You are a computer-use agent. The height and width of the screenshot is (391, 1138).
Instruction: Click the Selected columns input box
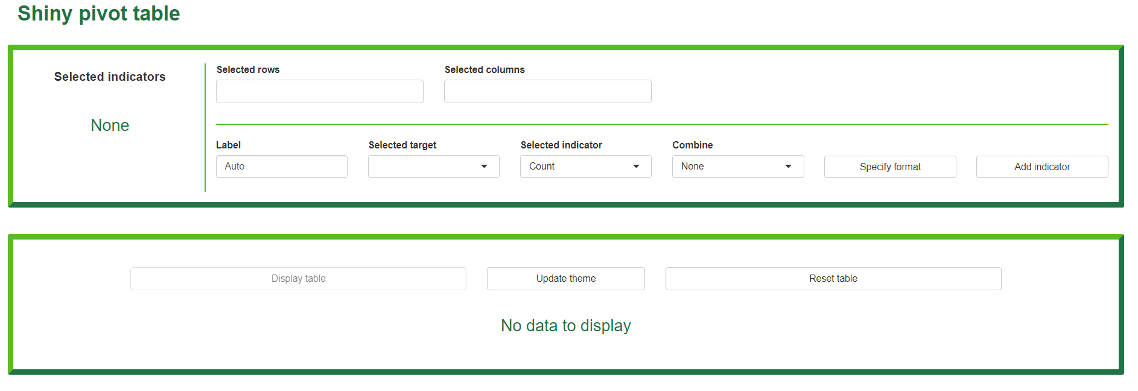[x=547, y=92]
